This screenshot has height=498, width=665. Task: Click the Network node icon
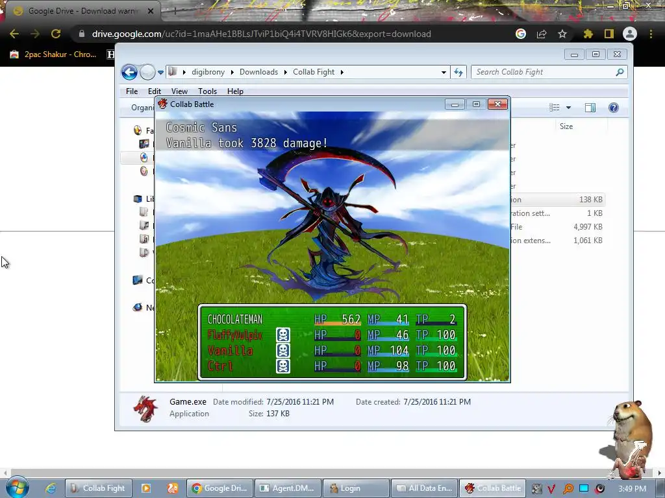point(138,307)
